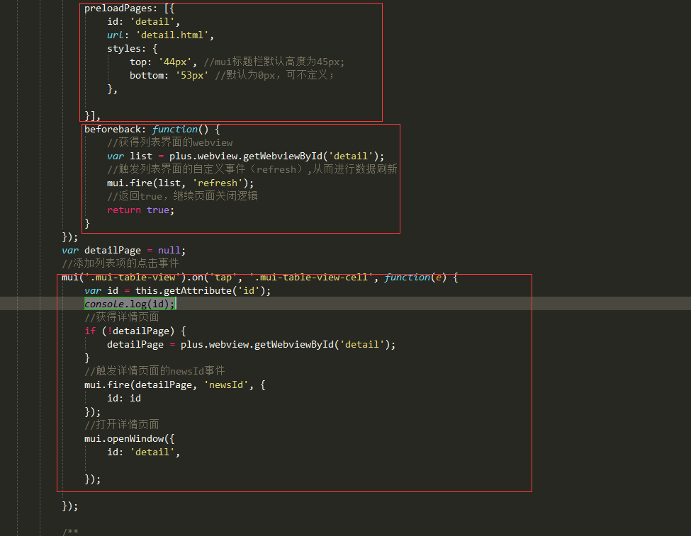Screen dimensions: 691x536
Task: Click the comment about the custom refresh event
Action: pos(252,169)
